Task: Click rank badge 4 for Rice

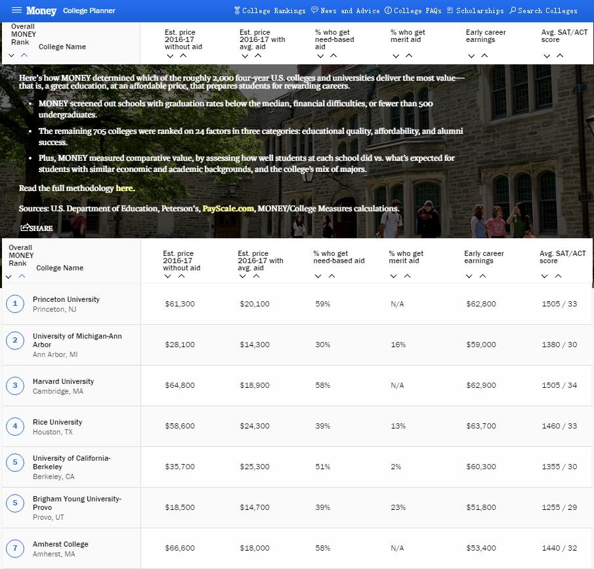Action: click(15, 426)
